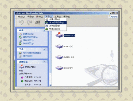Click the sidebar scrollbar down arrow
Screen dimensions: 133x101
pyautogui.click(x=50, y=85)
